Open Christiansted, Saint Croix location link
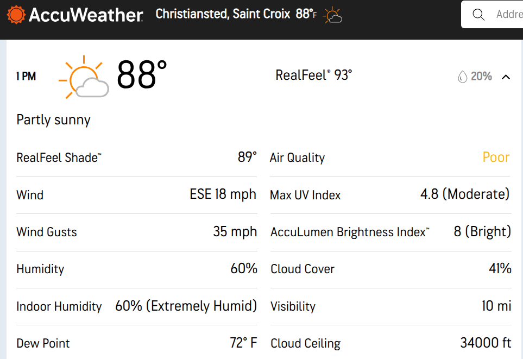Image resolution: width=523 pixels, height=359 pixels. [x=223, y=14]
